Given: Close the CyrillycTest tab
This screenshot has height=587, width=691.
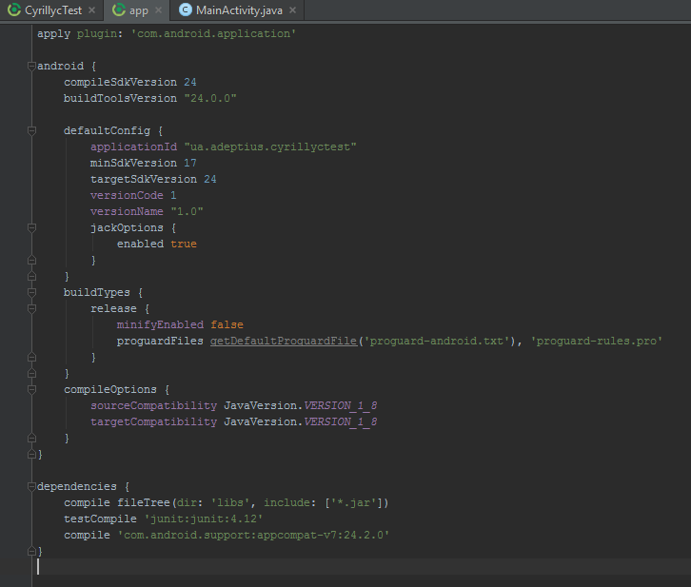Looking at the screenshot, I should 91,10.
